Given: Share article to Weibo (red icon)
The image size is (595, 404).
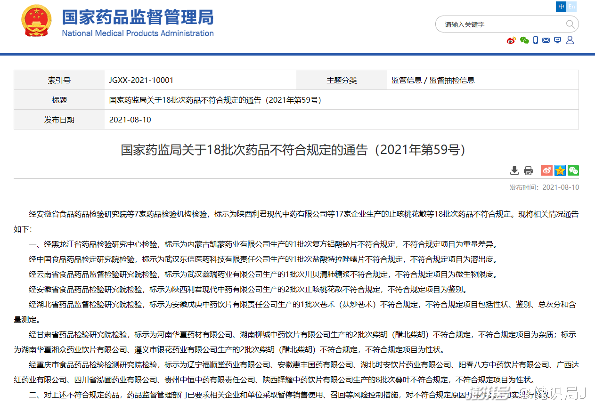Looking at the screenshot, I should click(546, 170).
